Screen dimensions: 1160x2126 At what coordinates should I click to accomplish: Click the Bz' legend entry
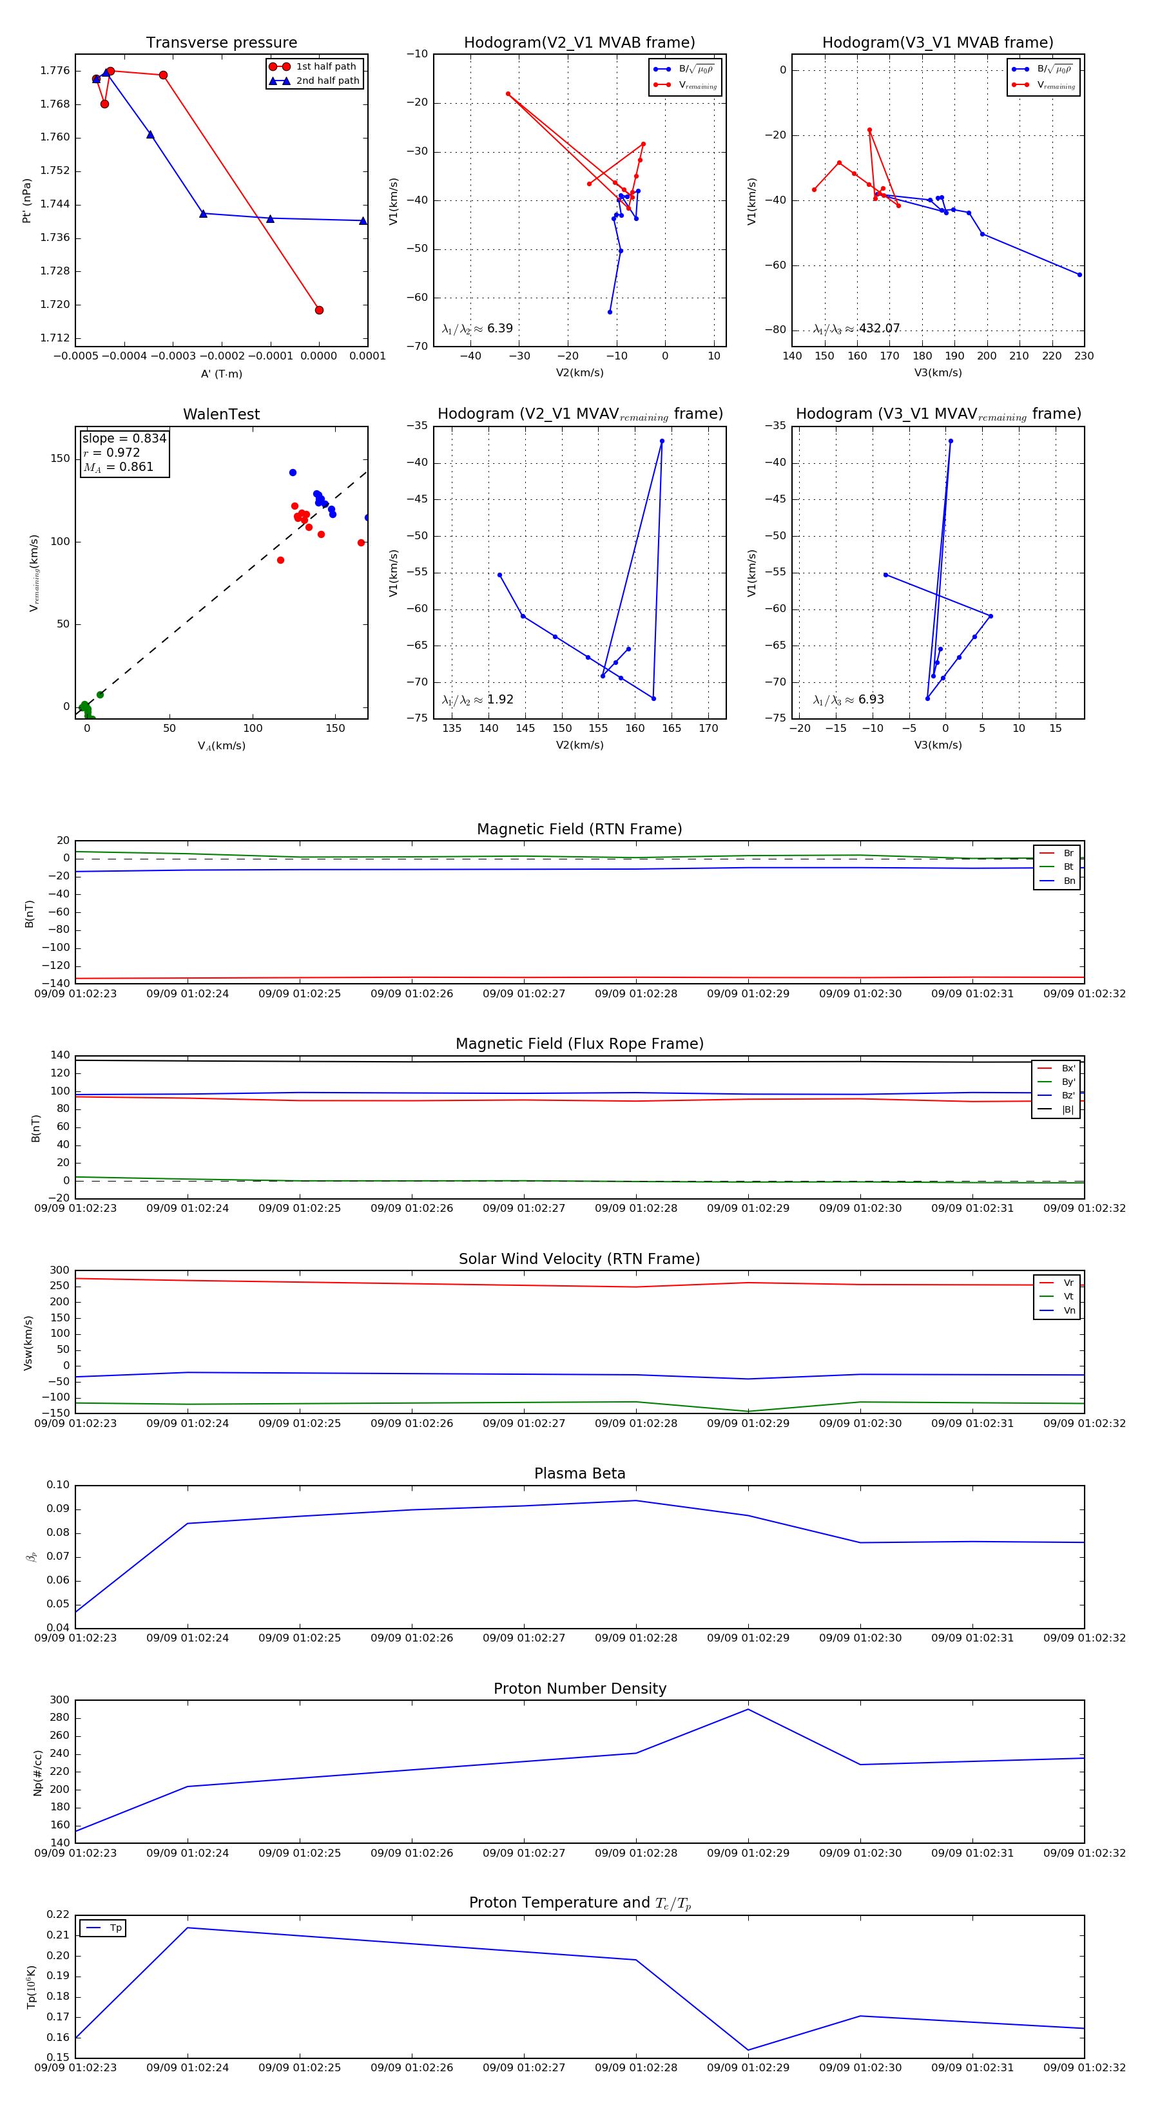[1057, 1096]
